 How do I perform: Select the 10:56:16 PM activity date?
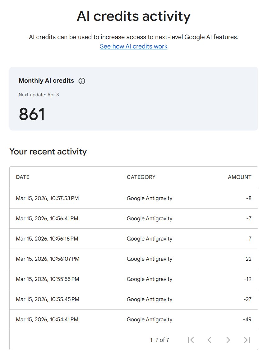[47, 239]
